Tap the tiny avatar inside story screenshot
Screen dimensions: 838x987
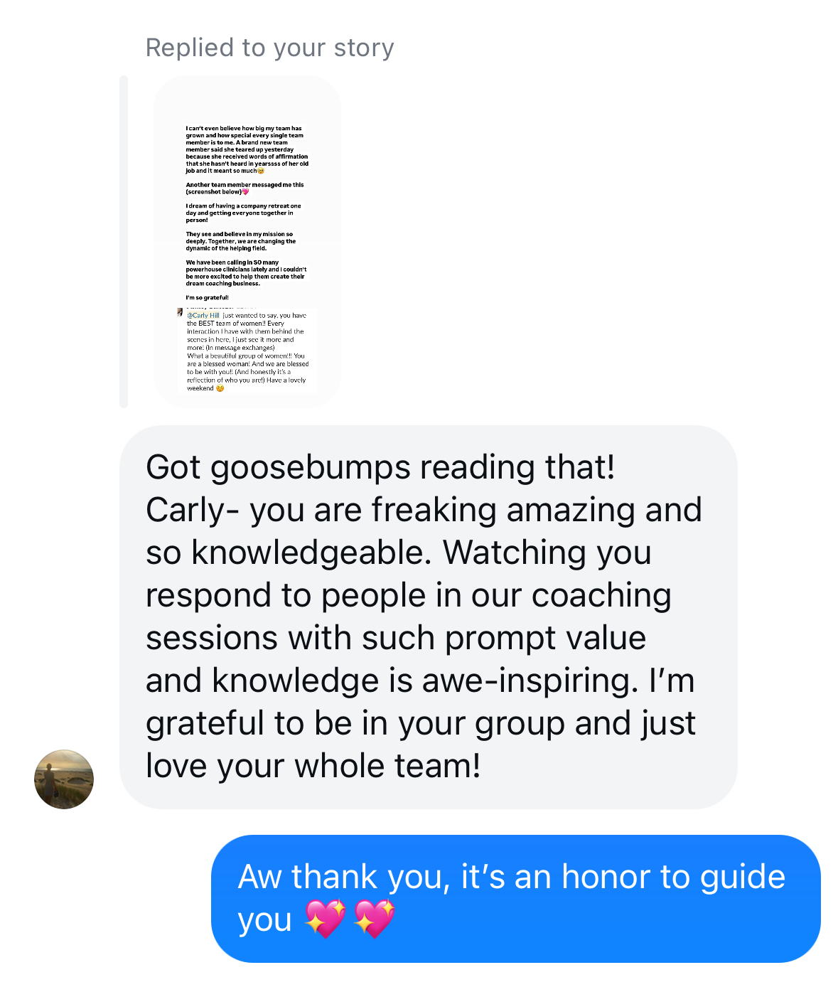180,311
